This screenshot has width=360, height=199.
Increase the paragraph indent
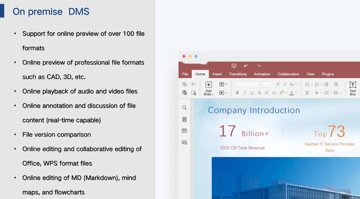pyautogui.click(x=336, y=84)
